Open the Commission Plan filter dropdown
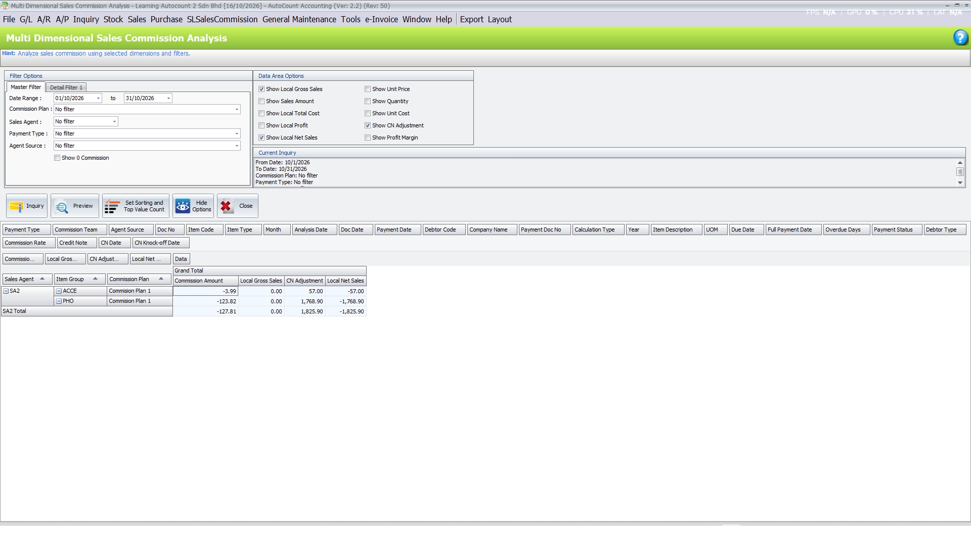 pyautogui.click(x=236, y=109)
